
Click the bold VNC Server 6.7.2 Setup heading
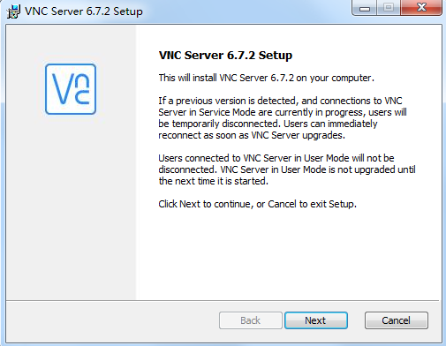pos(225,56)
